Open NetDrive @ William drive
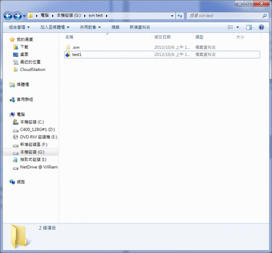272x253 pixels. tap(39, 167)
